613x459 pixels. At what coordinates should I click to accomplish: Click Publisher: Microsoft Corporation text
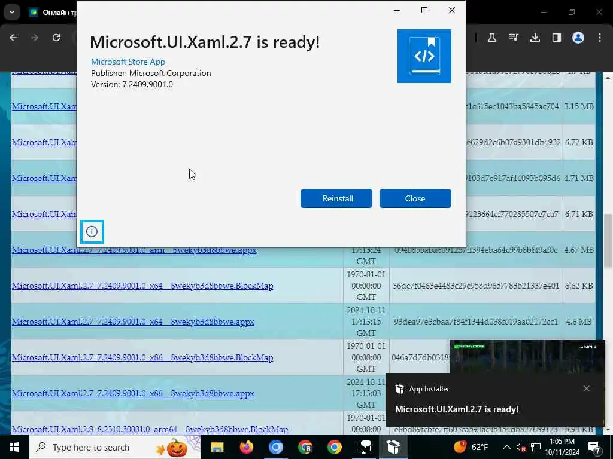[151, 73]
